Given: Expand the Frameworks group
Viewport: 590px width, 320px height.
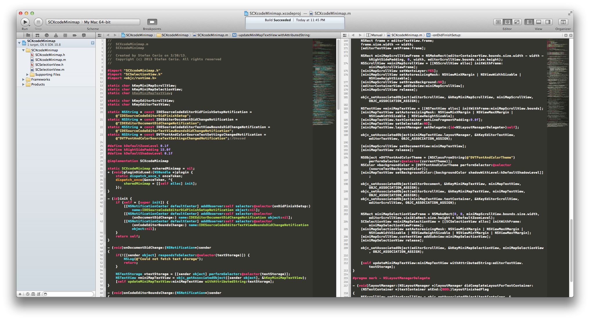Looking at the screenshot, I should (23, 79).
